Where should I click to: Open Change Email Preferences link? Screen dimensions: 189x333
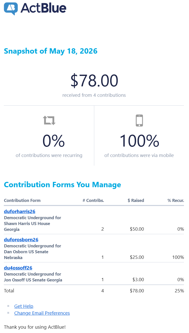[x=42, y=313]
